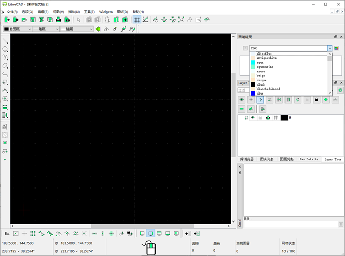Toggle visibility eye of layer 0
The width and height of the screenshot is (345, 256).
point(253,117)
